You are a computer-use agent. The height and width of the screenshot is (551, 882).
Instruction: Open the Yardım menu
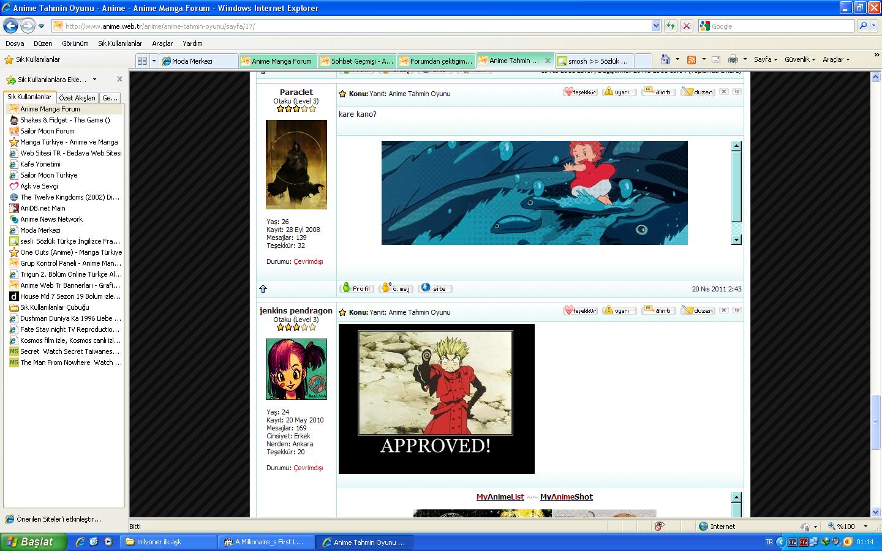point(192,43)
